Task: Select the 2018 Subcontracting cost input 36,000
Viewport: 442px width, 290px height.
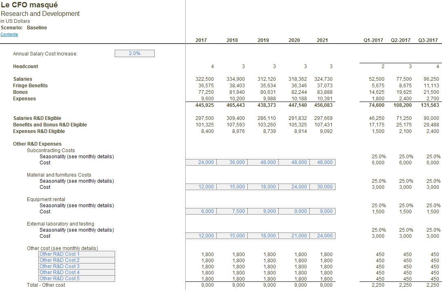Action: (232, 162)
